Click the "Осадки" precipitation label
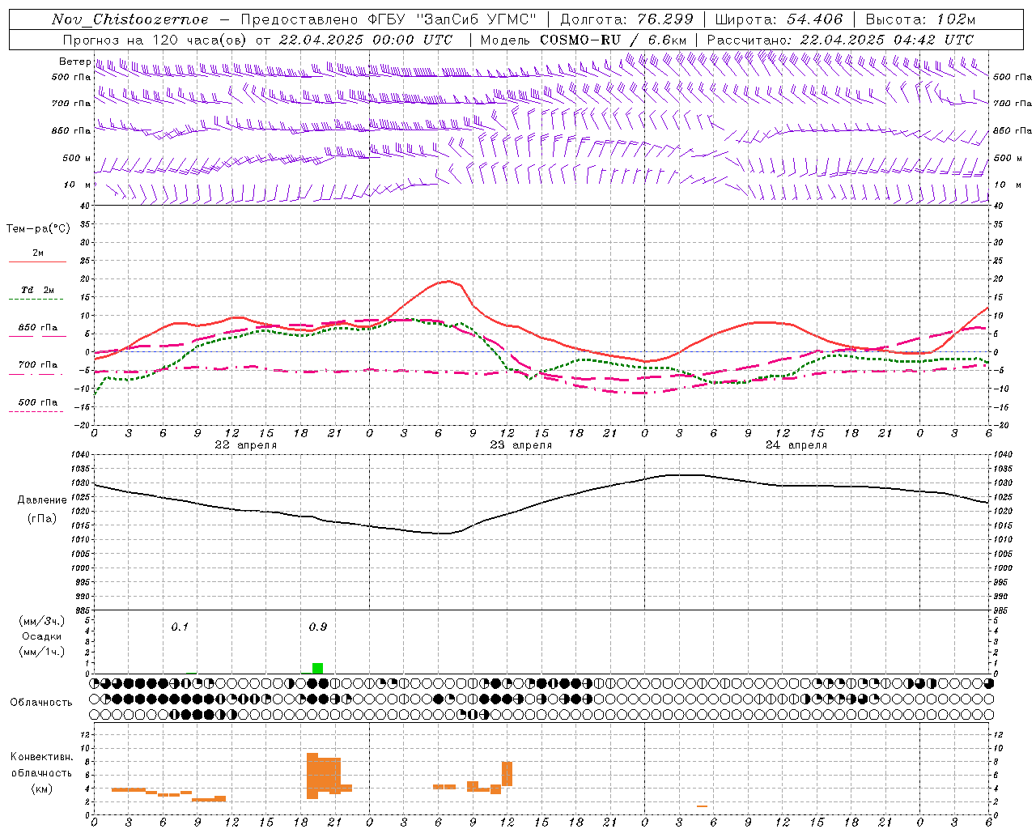 42,636
